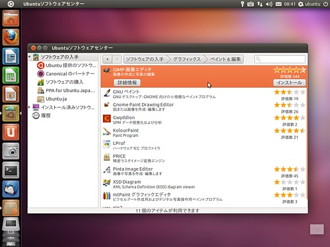Click GIMP five-star rating
This screenshot has width=330, height=247.
coord(290,70)
